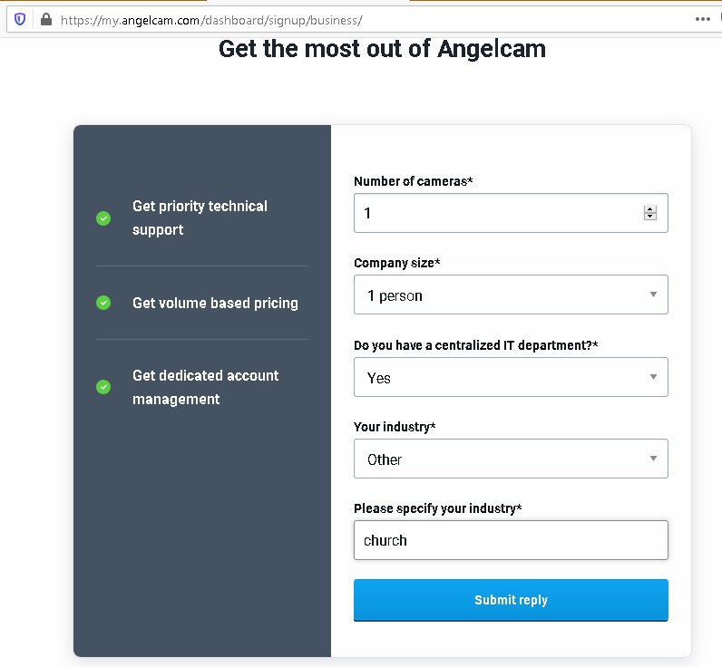The image size is (722, 667).
Task: Click the site security padlock icon
Action: 45,19
